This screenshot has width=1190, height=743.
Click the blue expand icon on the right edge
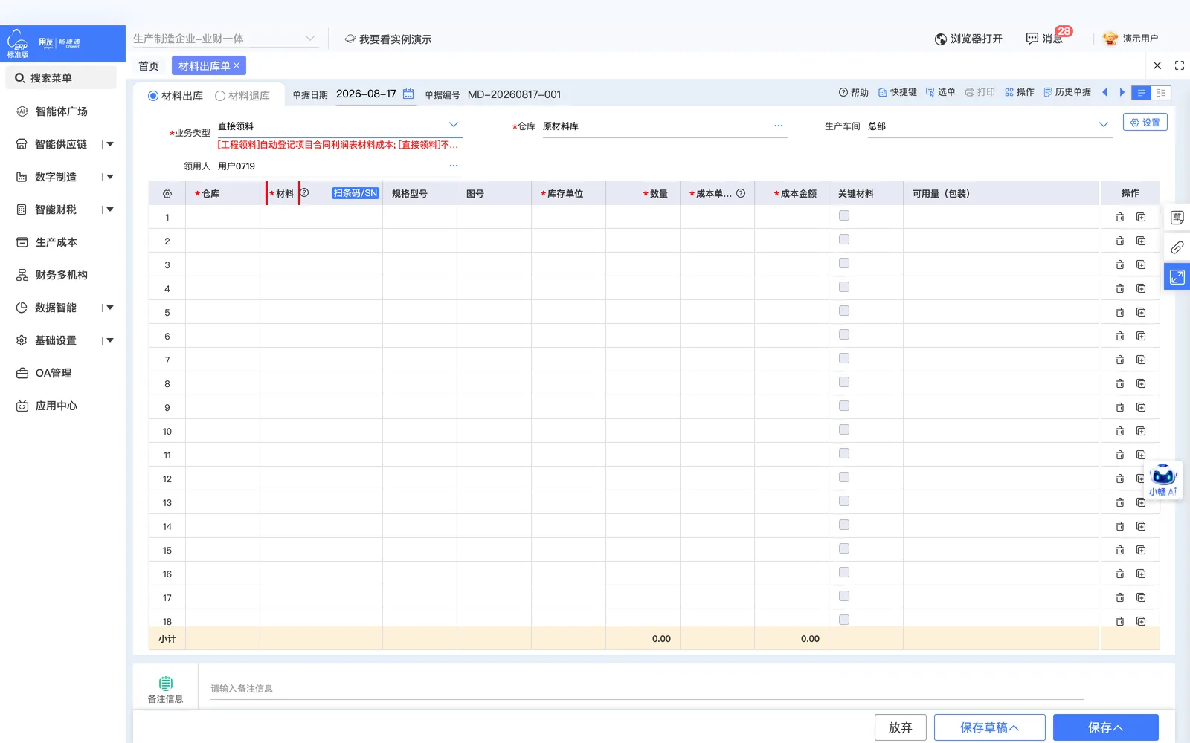tap(1177, 276)
